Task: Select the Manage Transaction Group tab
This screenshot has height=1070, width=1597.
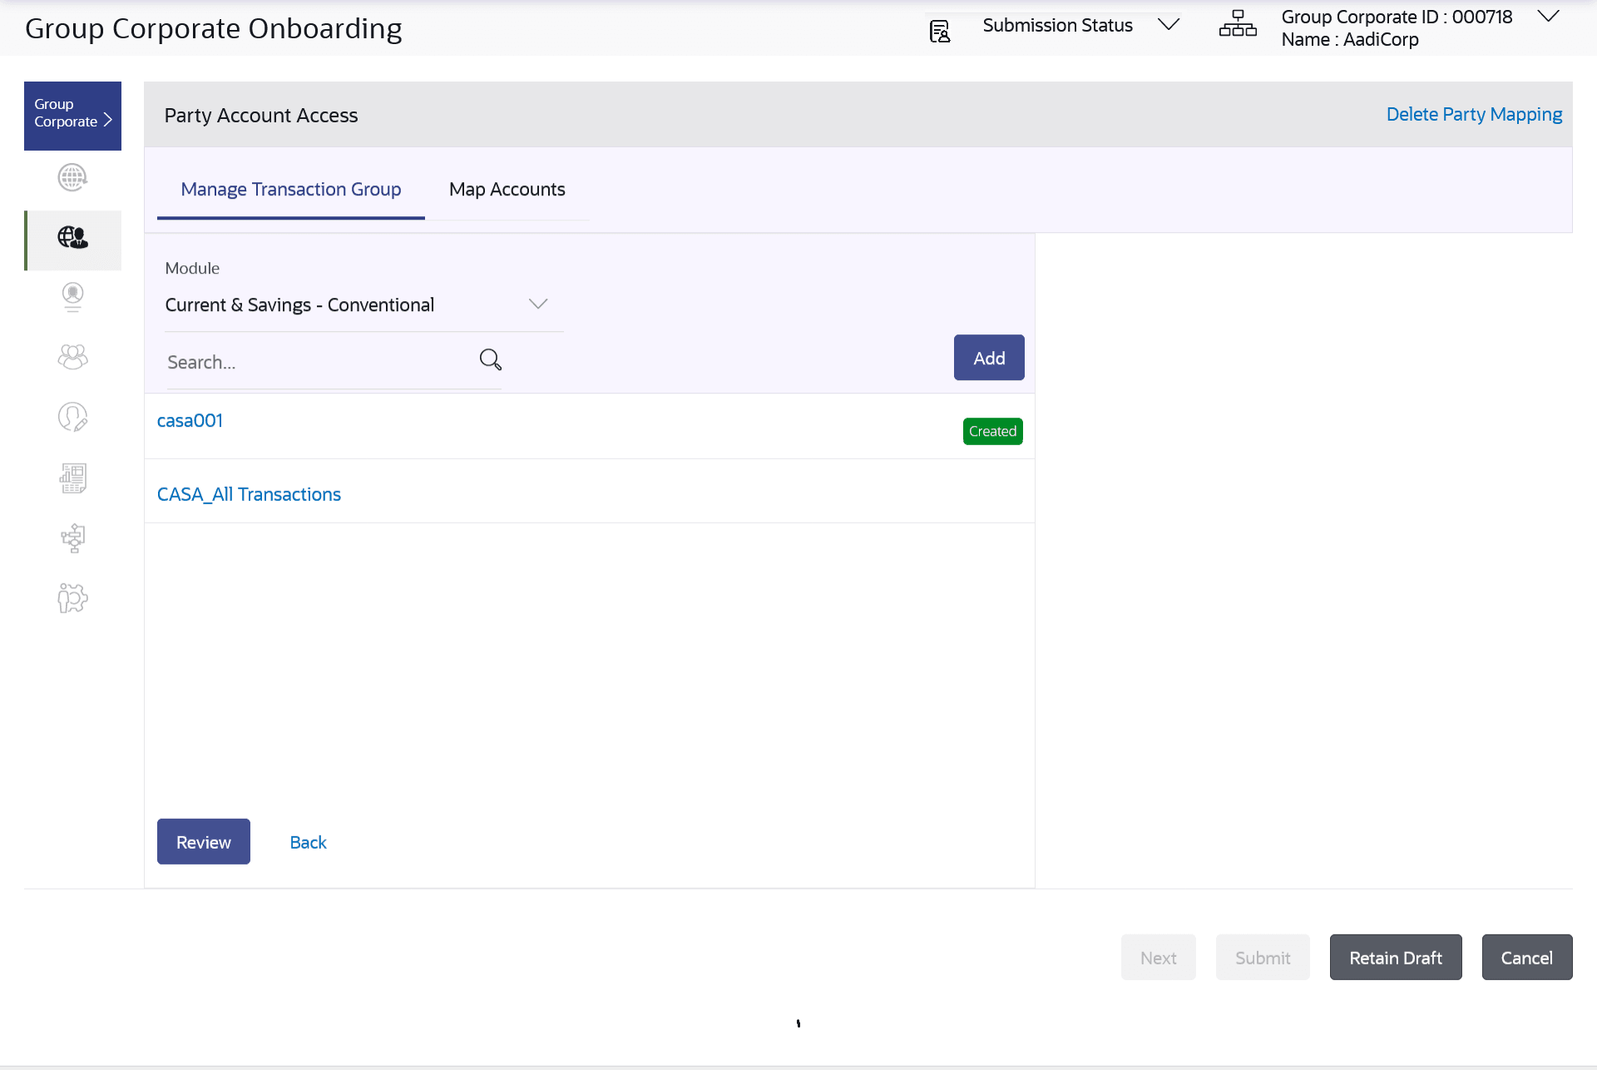Action: (x=290, y=190)
